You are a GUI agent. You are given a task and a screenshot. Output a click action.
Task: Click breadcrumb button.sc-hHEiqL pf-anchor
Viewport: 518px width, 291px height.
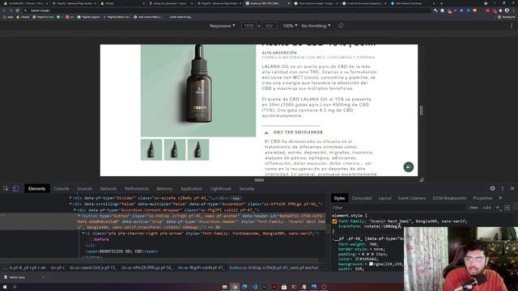click(274, 268)
